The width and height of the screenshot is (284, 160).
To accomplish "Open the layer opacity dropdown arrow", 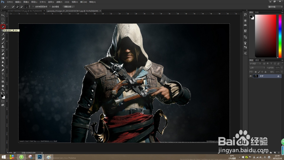I will tap(282, 68).
